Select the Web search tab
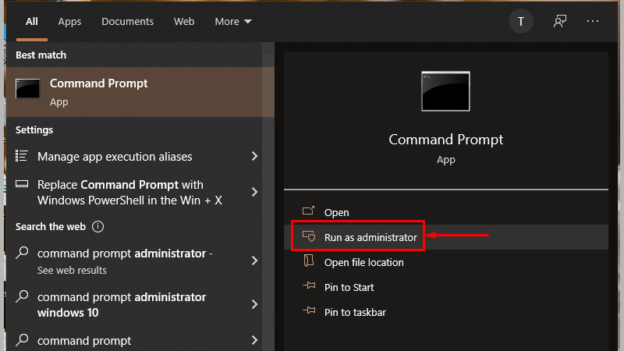624x351 pixels. 184,22
